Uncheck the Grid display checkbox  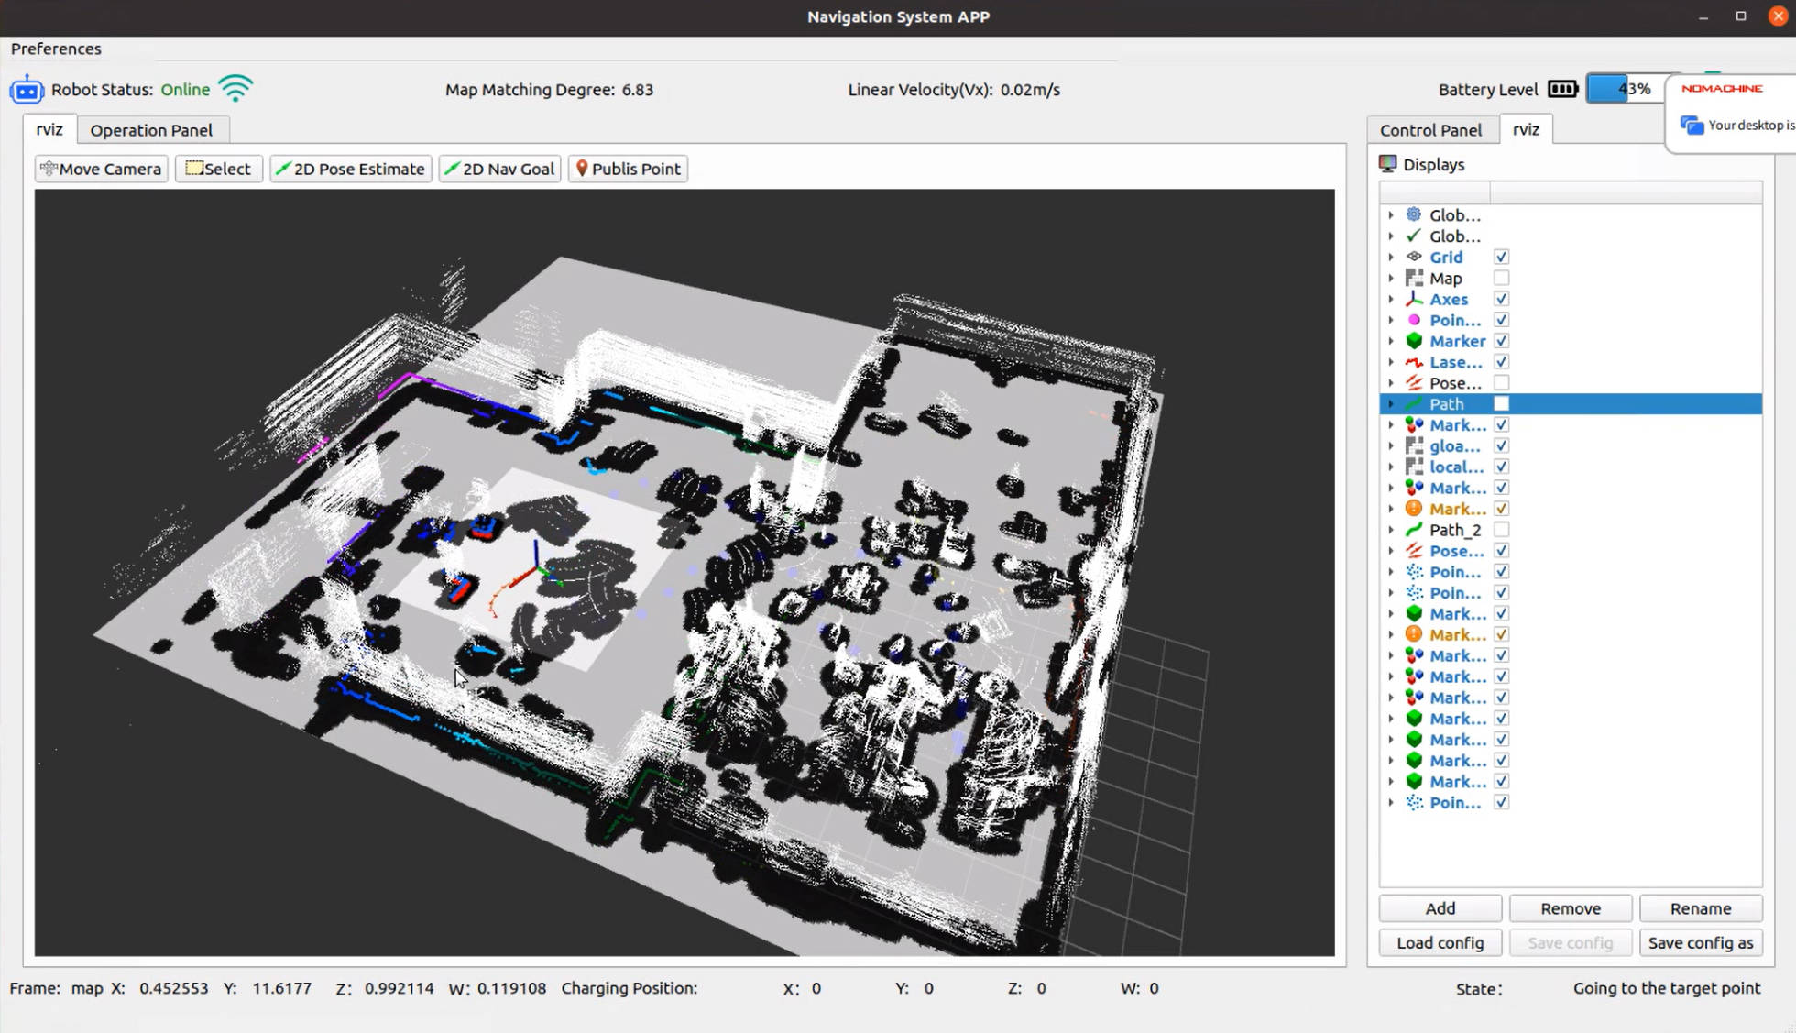tap(1501, 258)
